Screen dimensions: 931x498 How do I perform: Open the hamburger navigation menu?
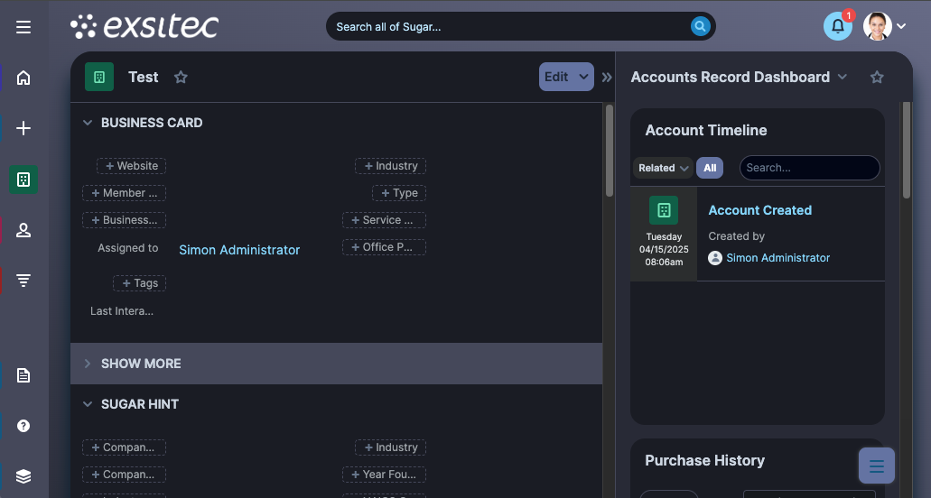point(23,27)
